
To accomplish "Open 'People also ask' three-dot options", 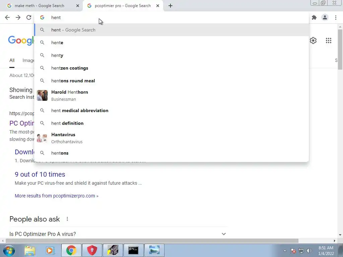I will pos(67,219).
